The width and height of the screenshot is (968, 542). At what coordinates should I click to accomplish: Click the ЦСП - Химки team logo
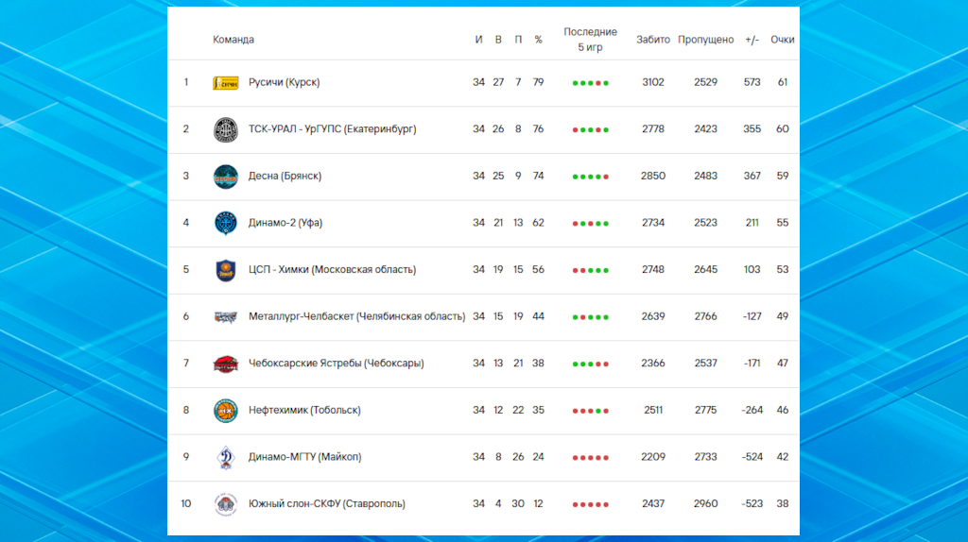225,270
